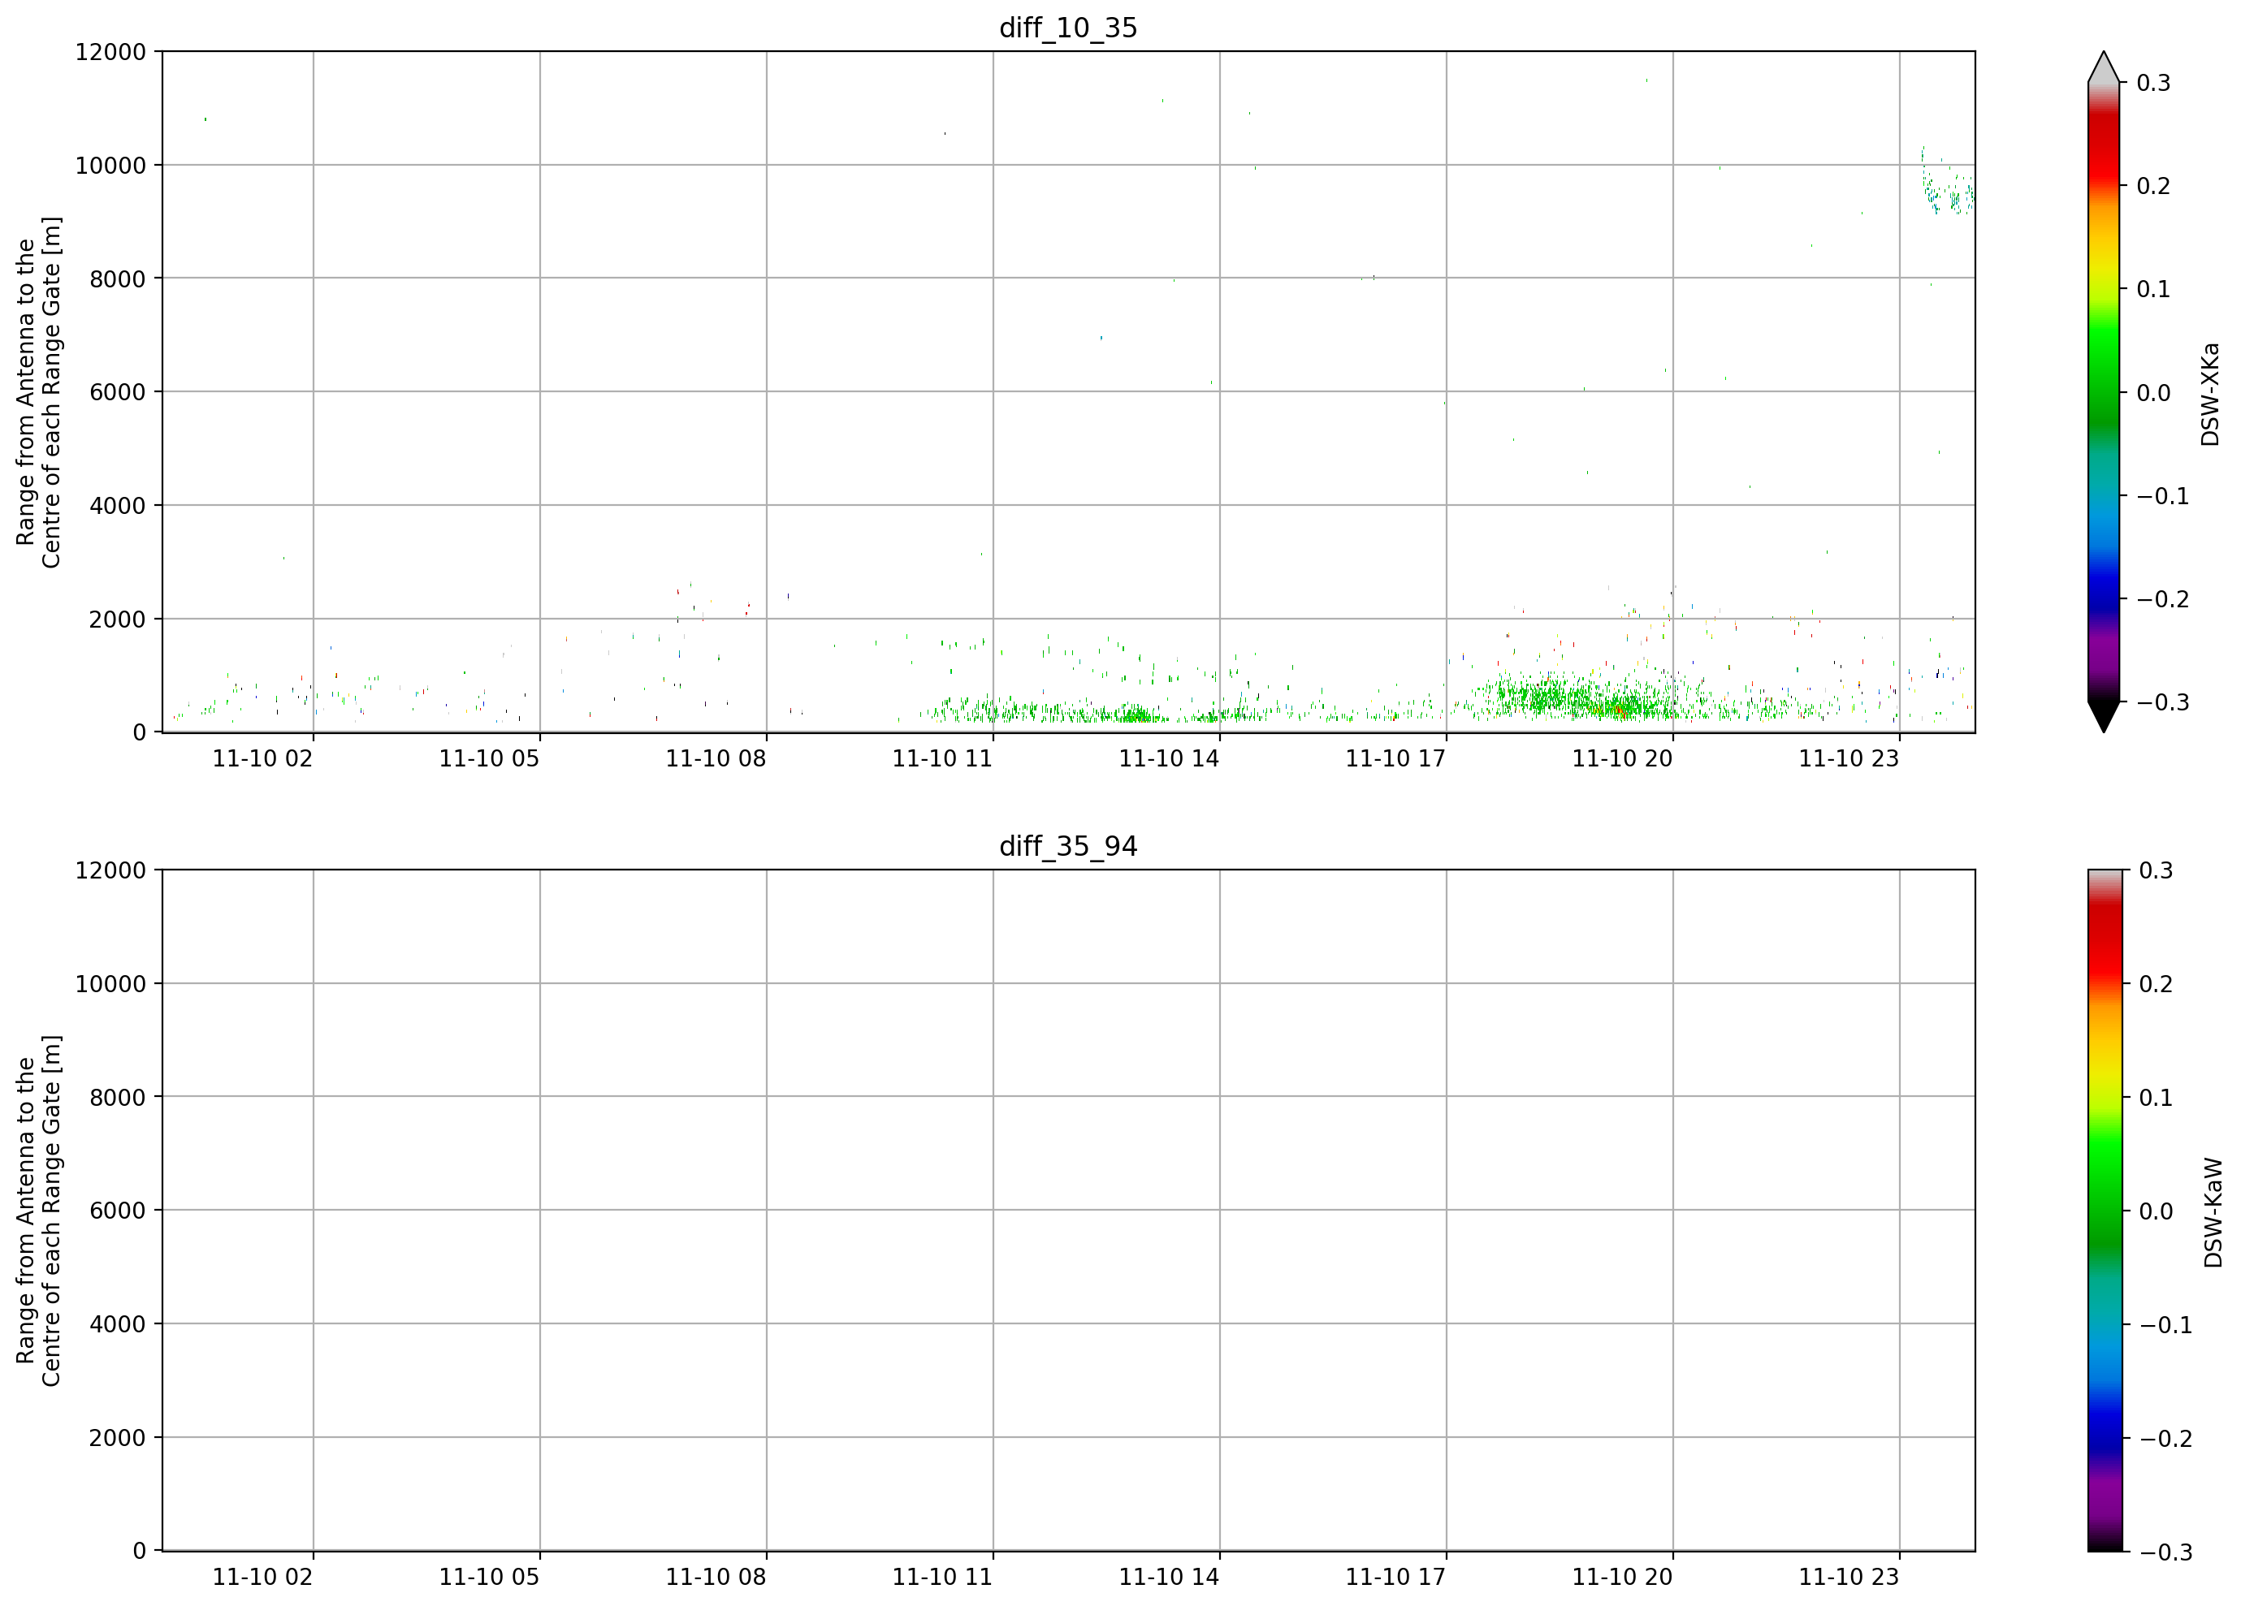
Task: Click the diff_35_94 plot title
Action: [x=1068, y=847]
